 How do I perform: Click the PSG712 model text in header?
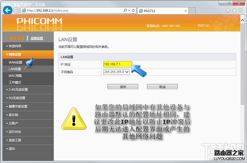pos(203,25)
